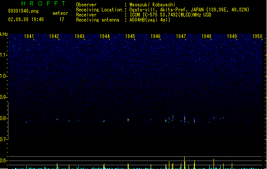Click the tallest yellow intensity spike
Viewport: 267px width, 169px height.
[184, 163]
